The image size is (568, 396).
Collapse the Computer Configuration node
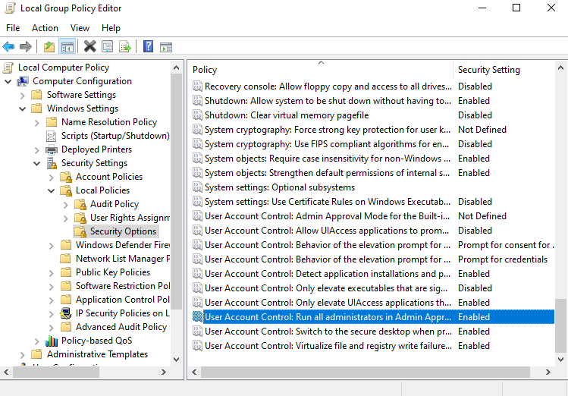tap(8, 81)
